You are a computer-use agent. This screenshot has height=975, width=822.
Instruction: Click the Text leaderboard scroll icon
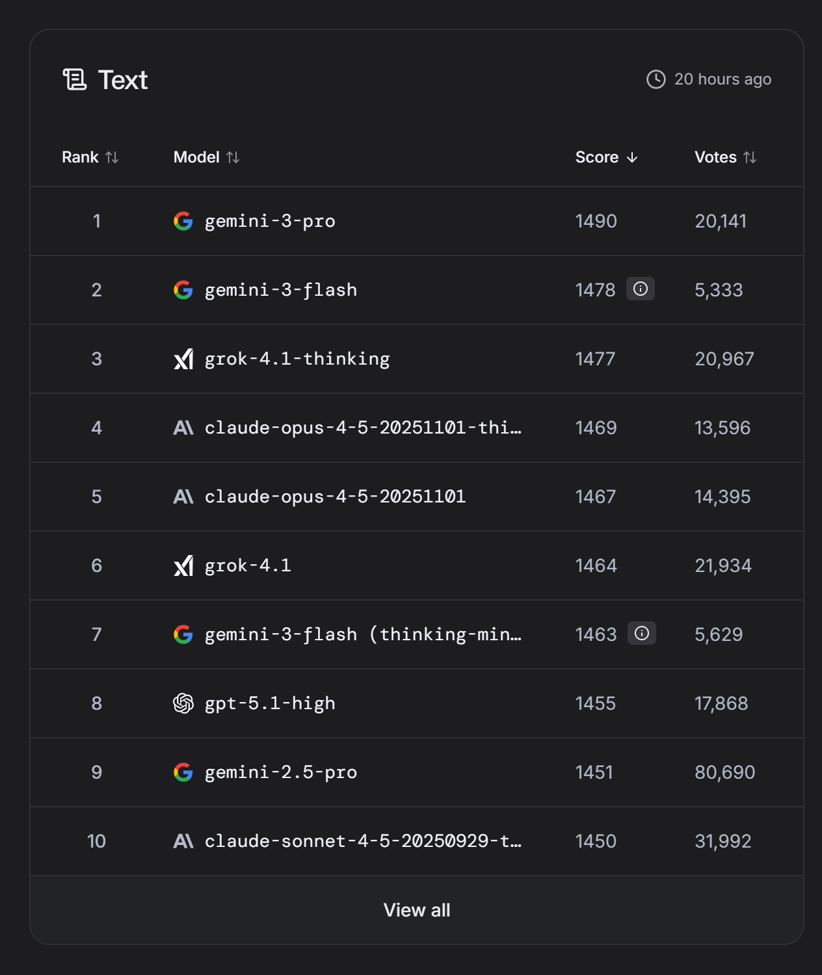pyautogui.click(x=75, y=80)
